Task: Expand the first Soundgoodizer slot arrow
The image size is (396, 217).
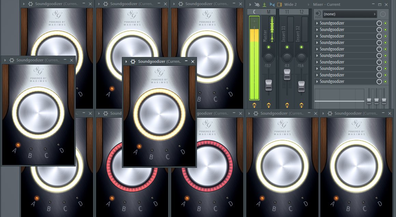Action: click(x=317, y=23)
